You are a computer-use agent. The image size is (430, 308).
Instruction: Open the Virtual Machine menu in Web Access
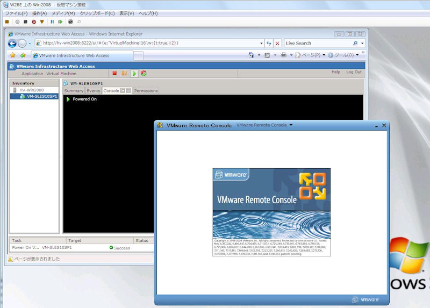coord(61,74)
